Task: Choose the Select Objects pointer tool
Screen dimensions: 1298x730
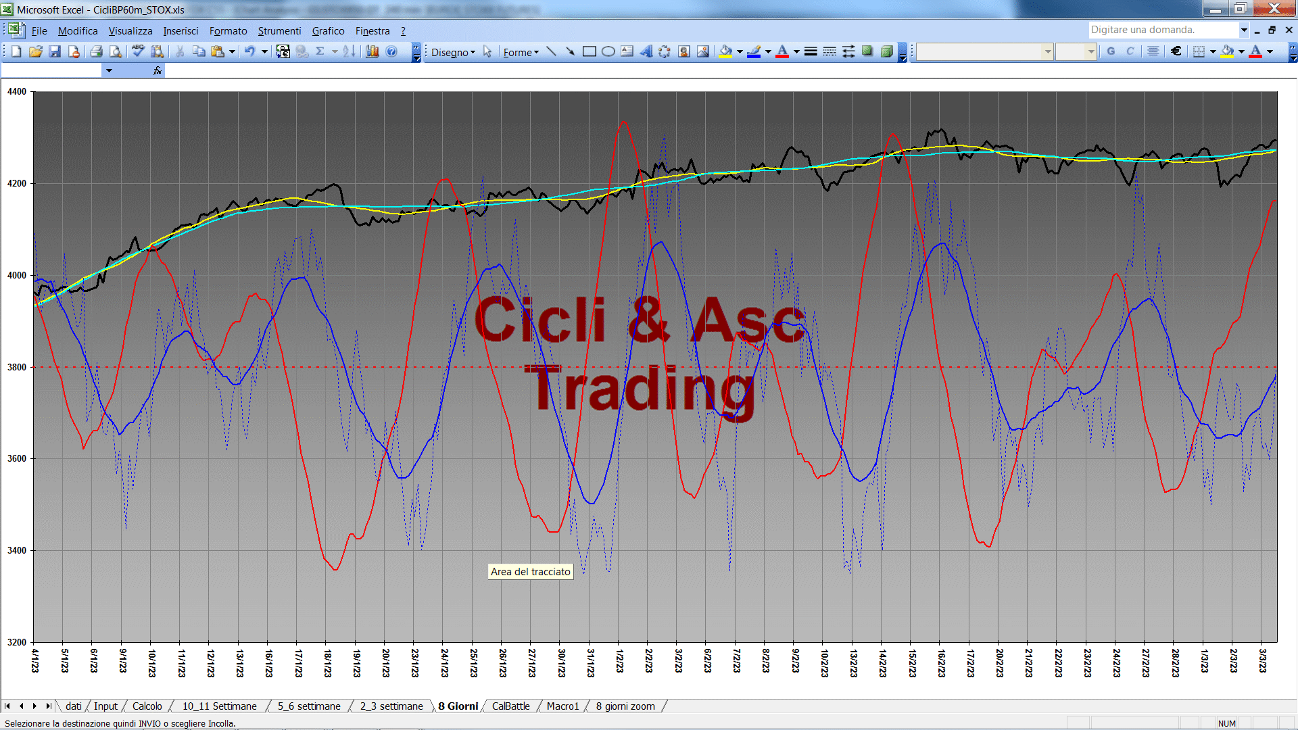Action: pyautogui.click(x=487, y=51)
